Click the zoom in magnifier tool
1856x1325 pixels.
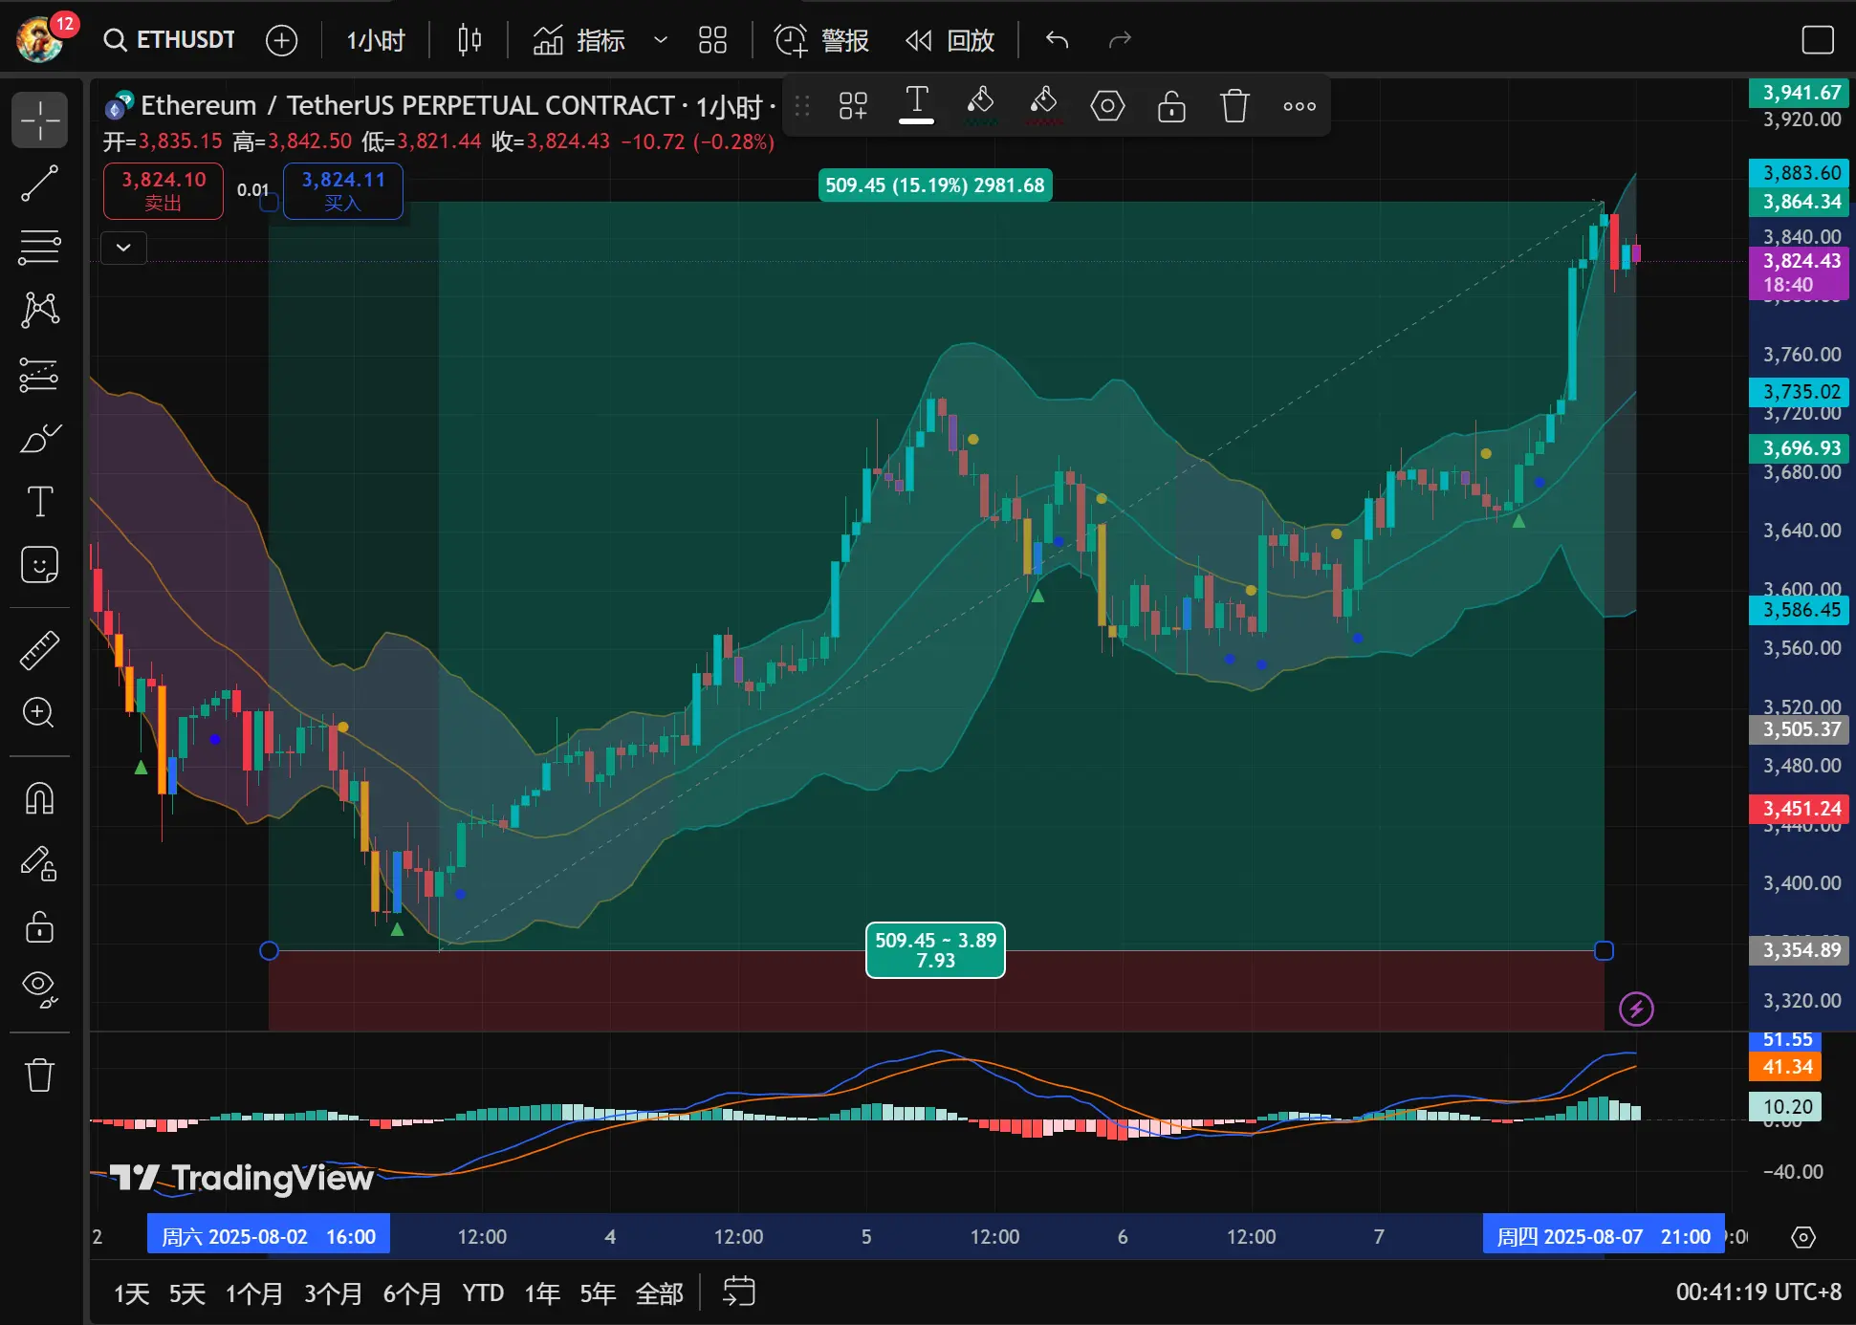(x=40, y=713)
